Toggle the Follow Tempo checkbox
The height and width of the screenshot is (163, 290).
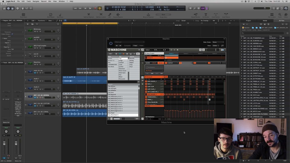12,34
